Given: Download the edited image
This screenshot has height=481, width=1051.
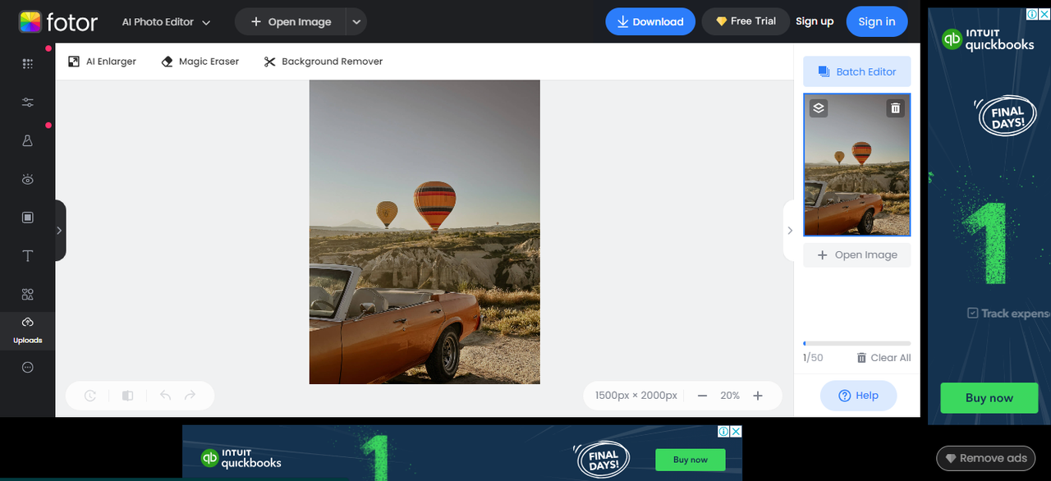Looking at the screenshot, I should tap(650, 21).
